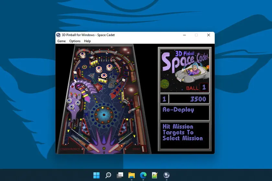
Task: Click the player number 1 box
Action: [164, 99]
